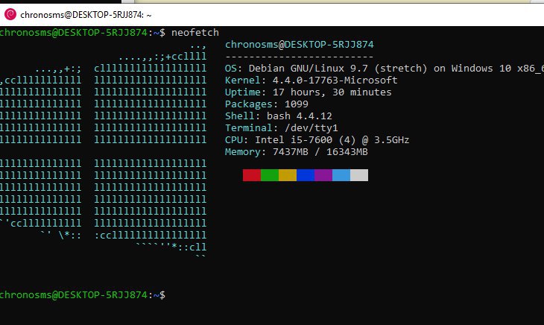Click the light gray color block
The image size is (544, 325).
tap(359, 175)
